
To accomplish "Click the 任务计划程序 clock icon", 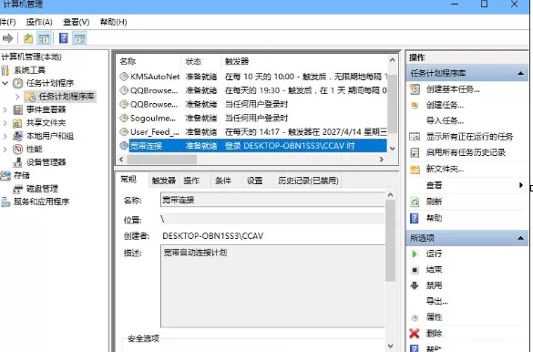I will pos(17,83).
